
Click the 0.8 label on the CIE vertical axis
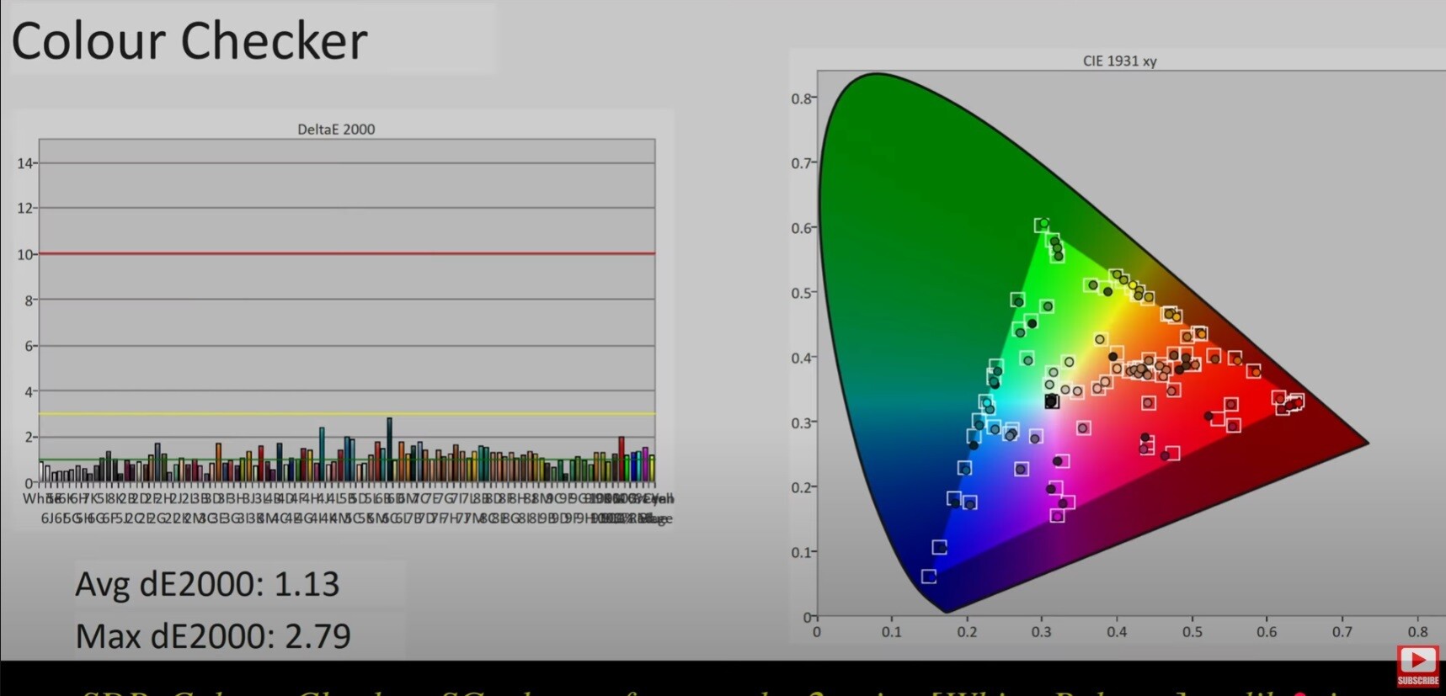[x=801, y=98]
